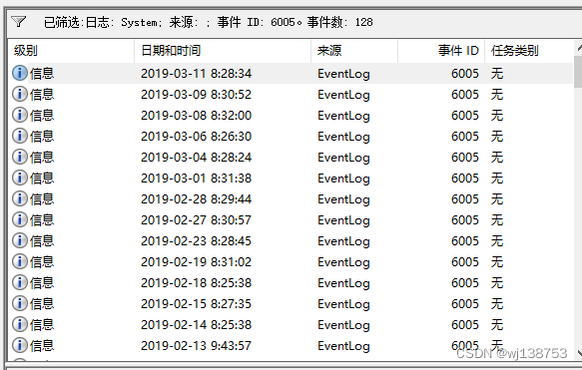582x370 pixels.
Task: Click EventLog source in 2019-03-04 row
Action: pyautogui.click(x=343, y=158)
